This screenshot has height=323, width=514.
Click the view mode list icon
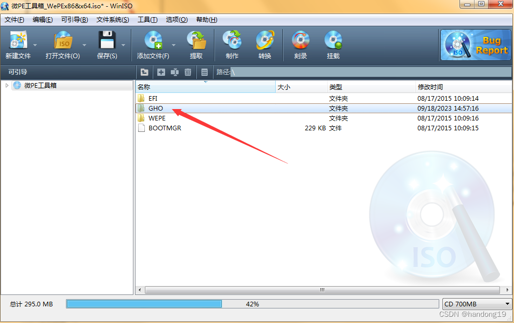pyautogui.click(x=205, y=72)
